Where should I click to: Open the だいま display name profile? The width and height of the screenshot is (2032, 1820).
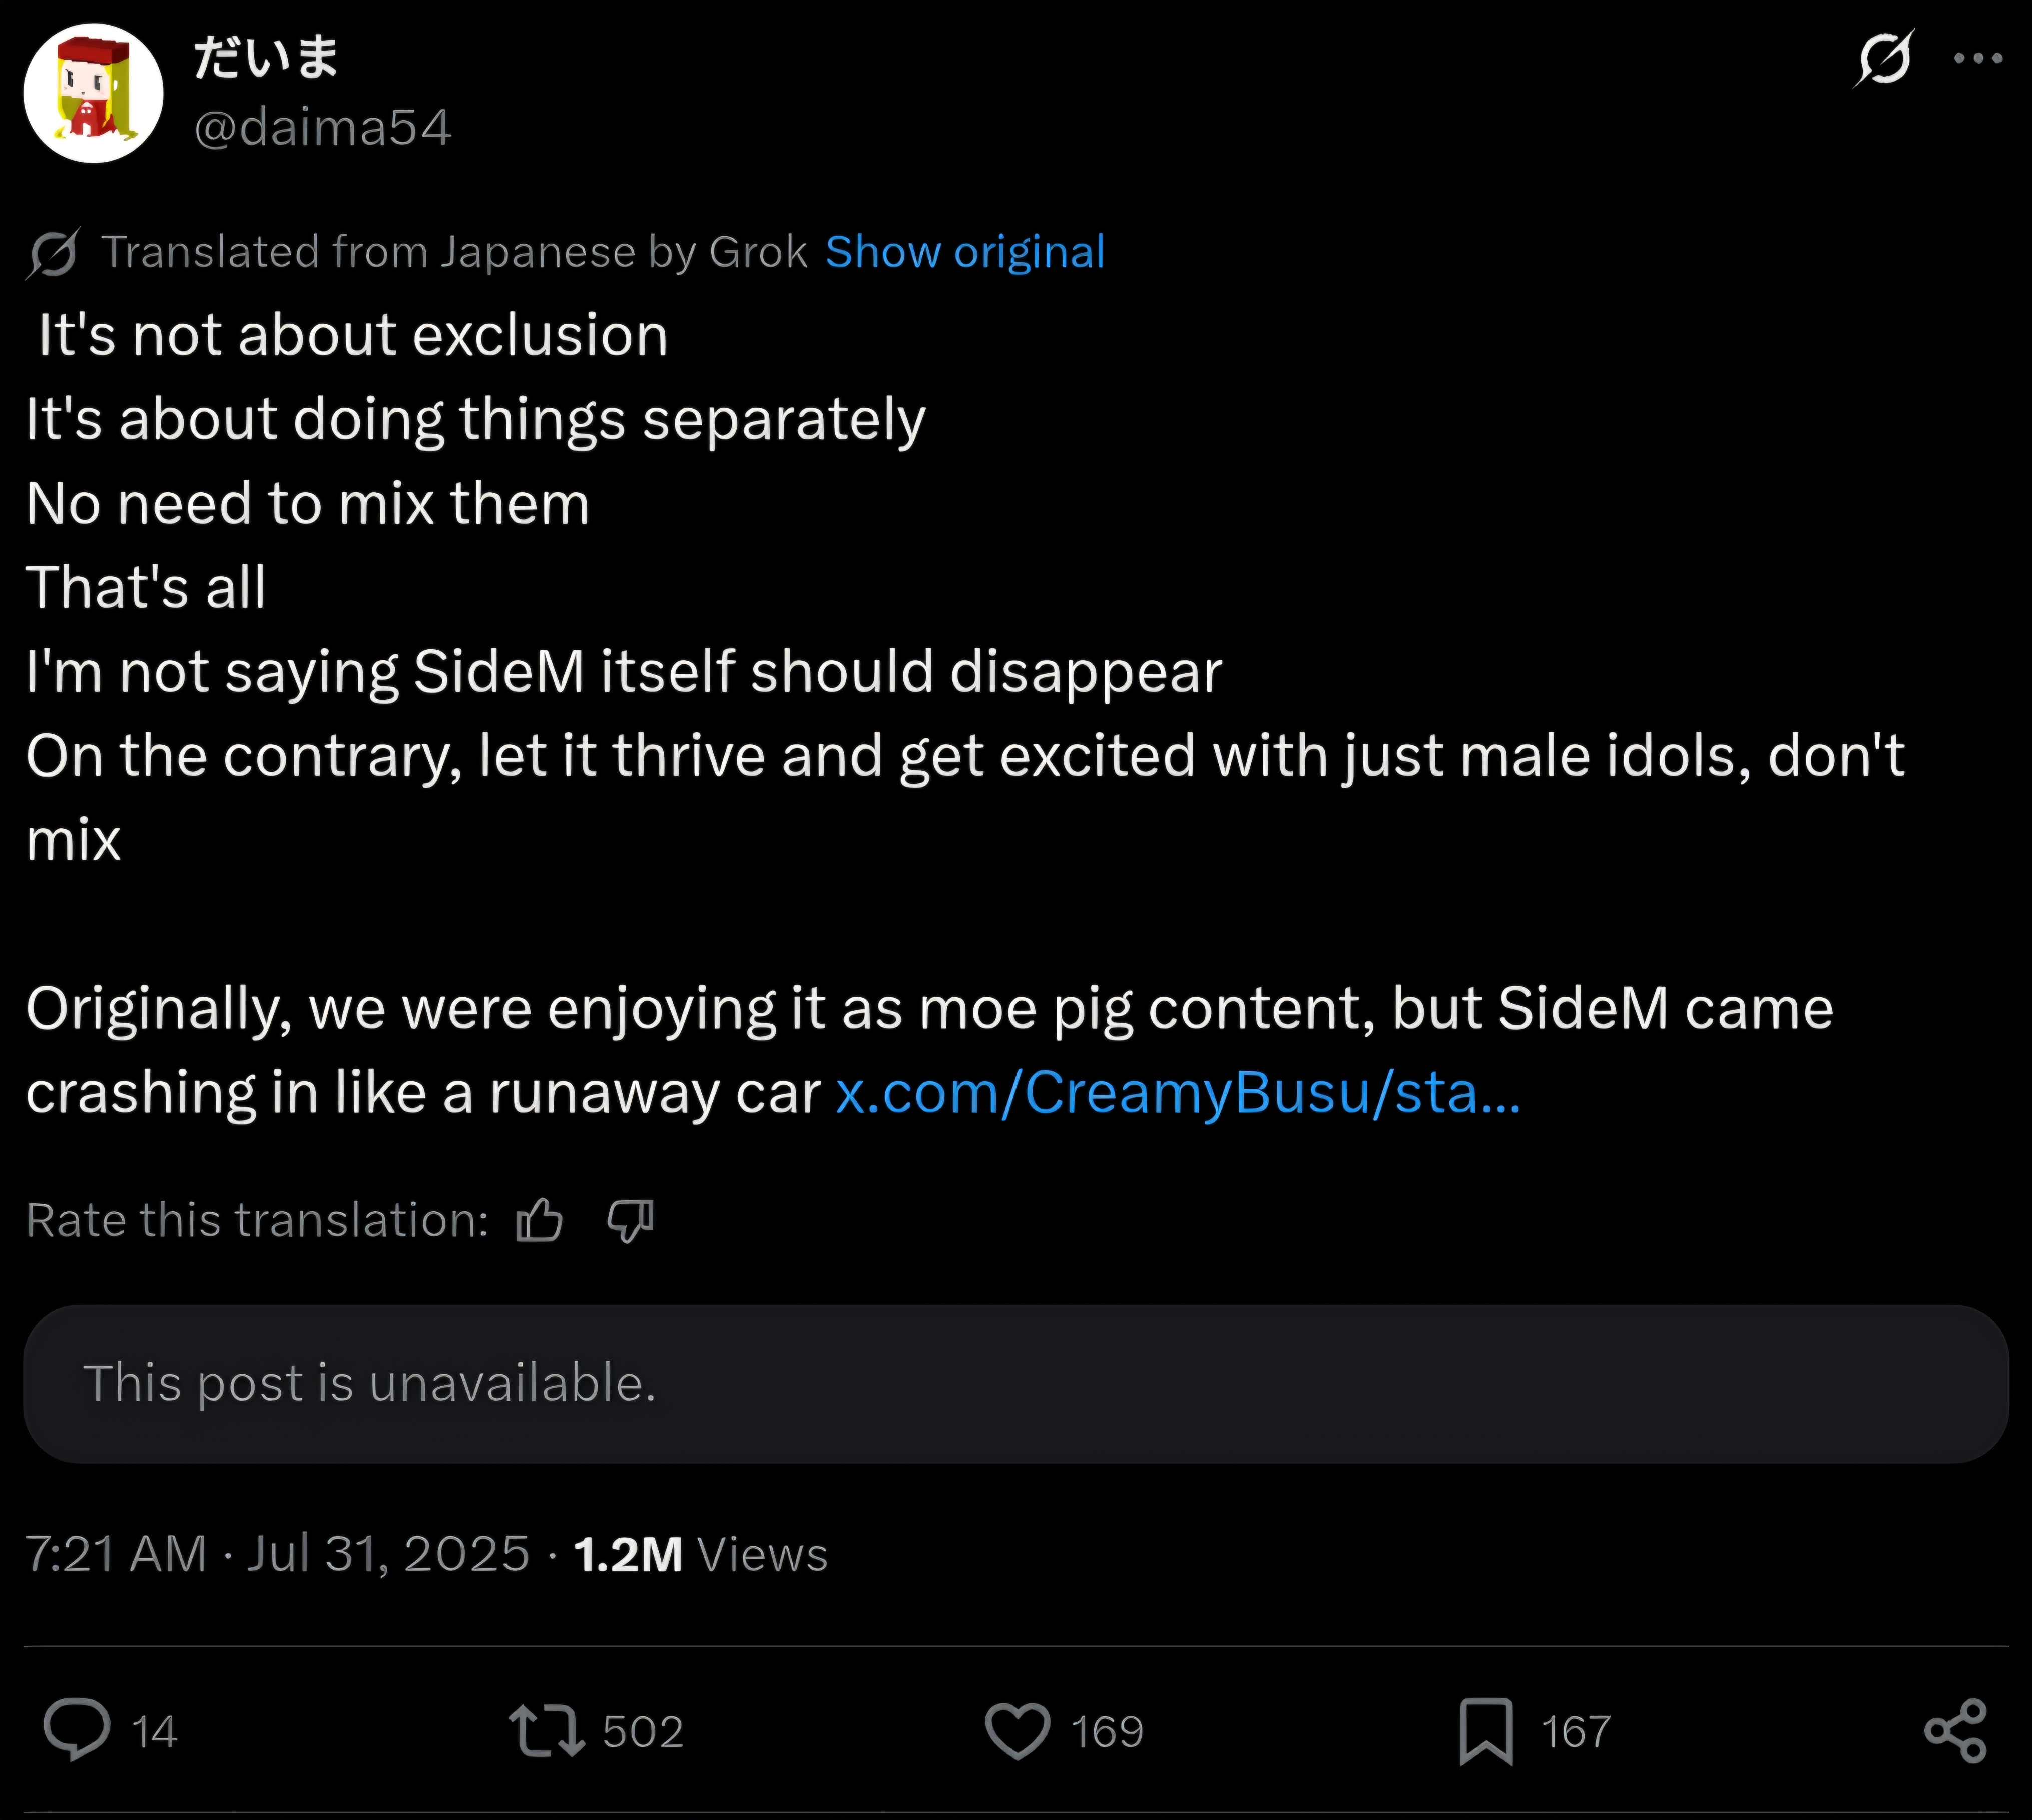(x=266, y=57)
